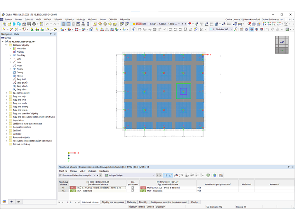Click the filter funnel icon in the second toolbar
Screen dimensions: 295x221
[134, 29]
